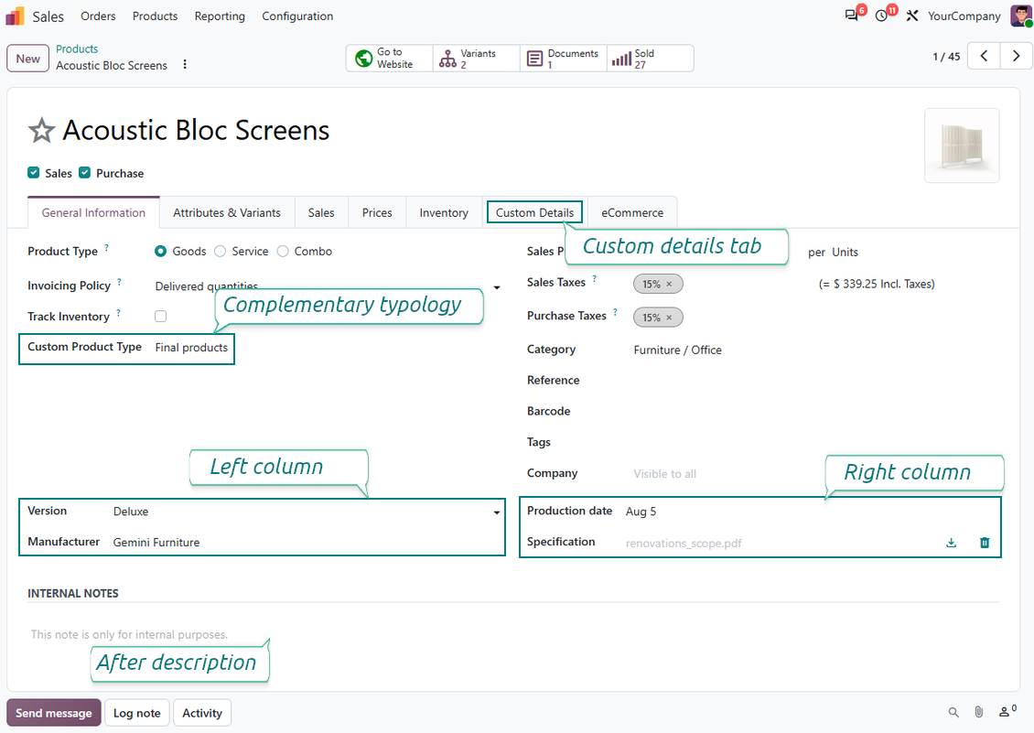Show Product Type help tooltip
This screenshot has height=733, width=1034.
107,248
